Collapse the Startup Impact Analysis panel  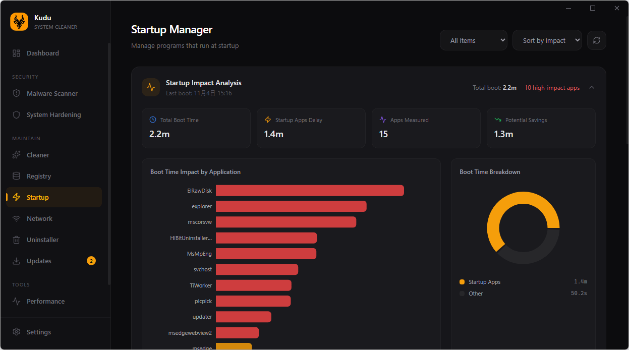[x=592, y=88]
